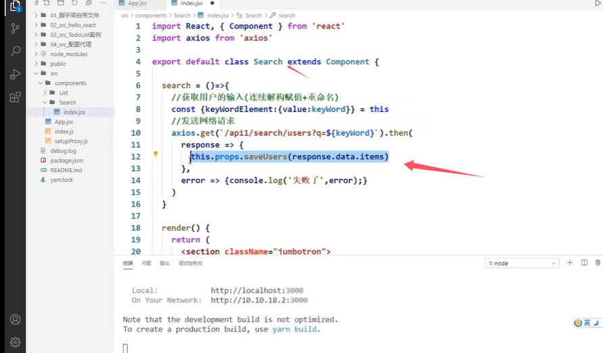Image resolution: width=603 pixels, height=353 pixels.
Task: Click breadcrumb 'search' method
Action: tap(283, 16)
